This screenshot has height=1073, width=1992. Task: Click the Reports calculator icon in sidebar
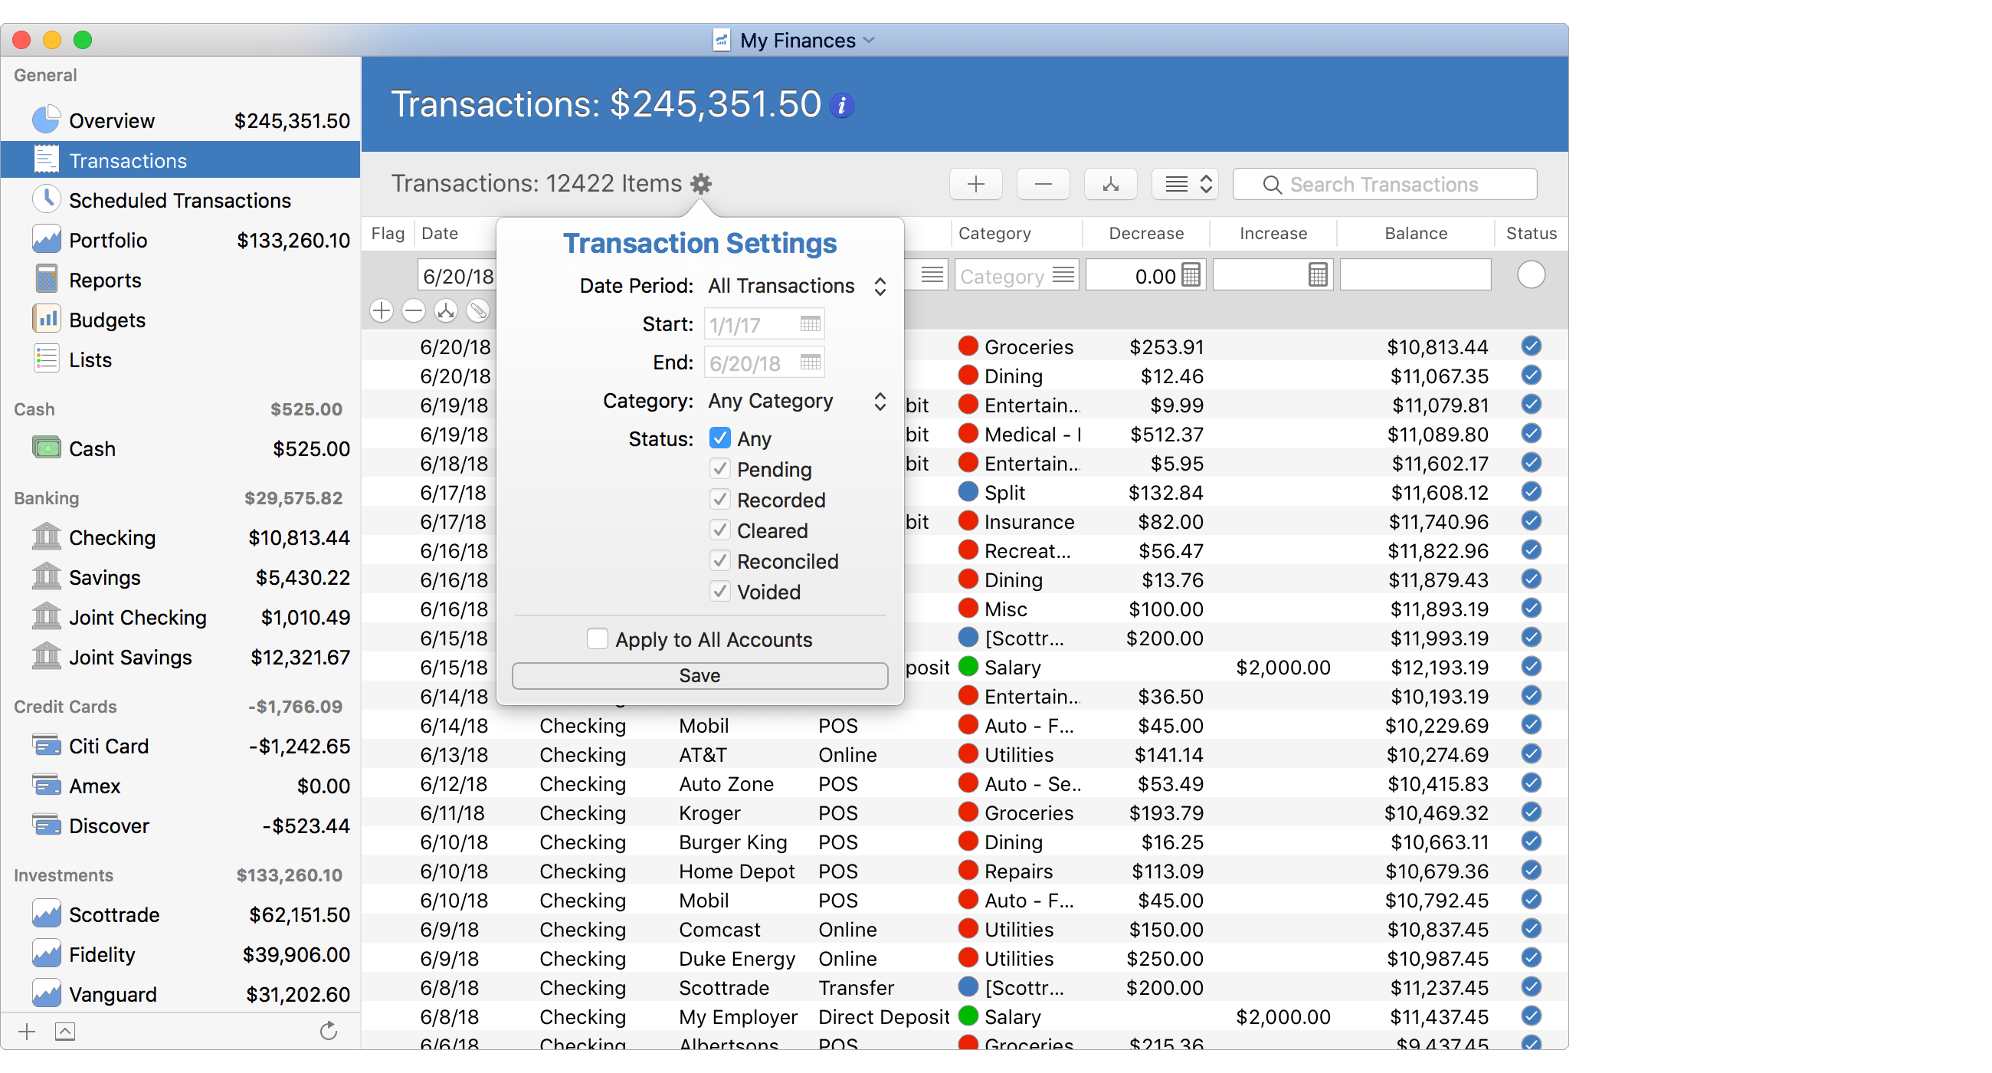pos(47,279)
